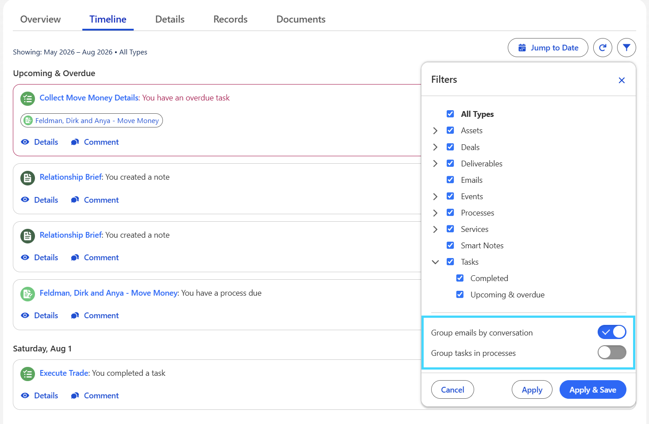This screenshot has width=649, height=424.
Task: Uncheck the Deliverables filter checkbox
Action: 450,163
